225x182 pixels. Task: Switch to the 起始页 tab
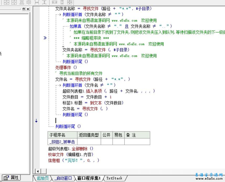pyautogui.click(x=43, y=178)
